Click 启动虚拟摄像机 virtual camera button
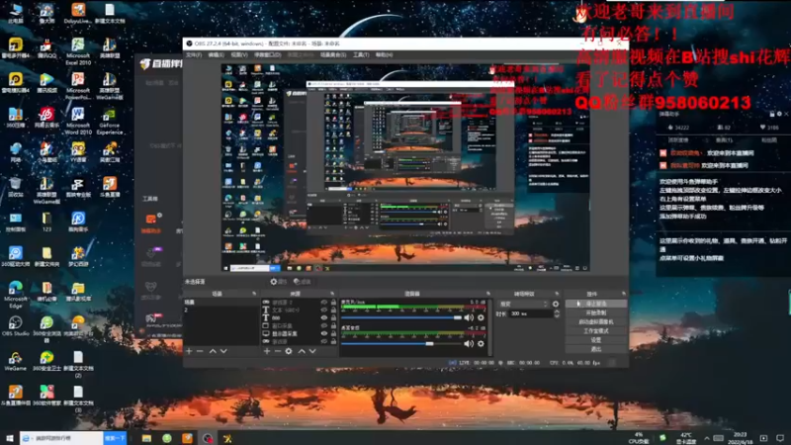 pos(596,322)
